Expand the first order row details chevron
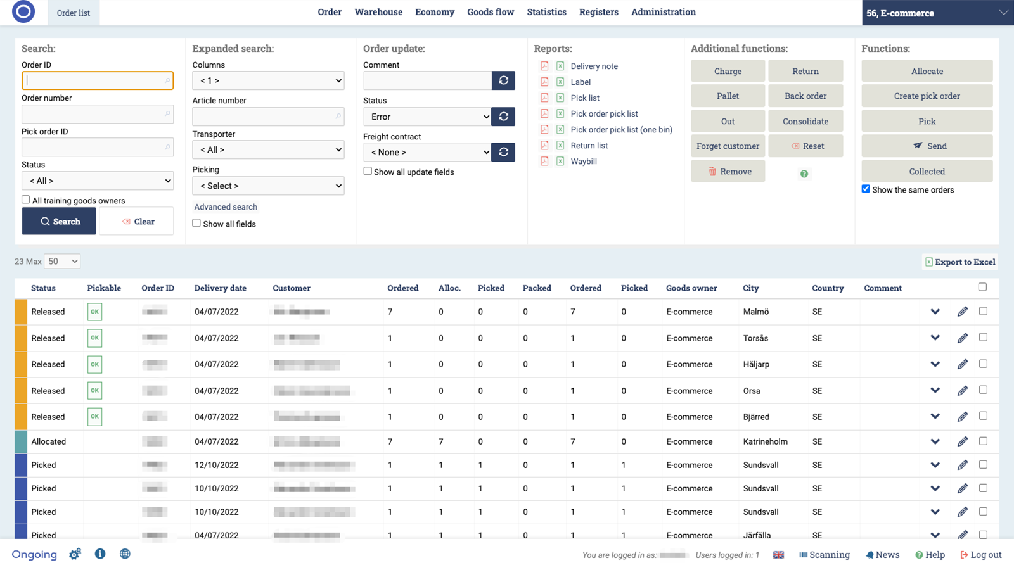 pyautogui.click(x=935, y=312)
